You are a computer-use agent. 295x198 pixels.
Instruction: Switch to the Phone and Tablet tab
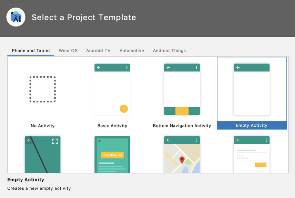(31, 51)
